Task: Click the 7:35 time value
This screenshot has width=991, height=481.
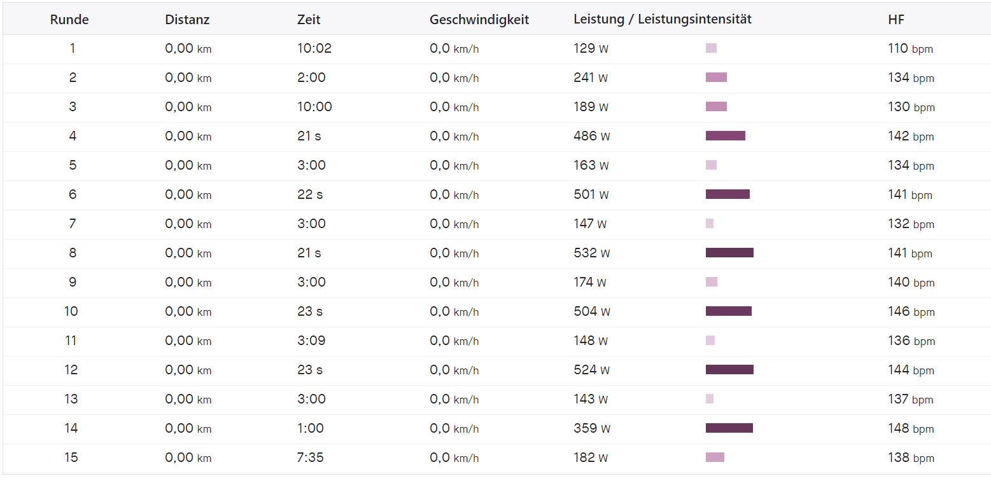Action: 311,457
